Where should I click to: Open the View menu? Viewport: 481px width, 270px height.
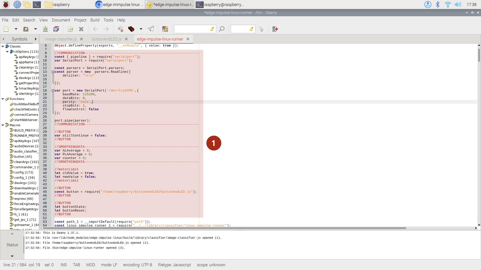[x=43, y=20]
